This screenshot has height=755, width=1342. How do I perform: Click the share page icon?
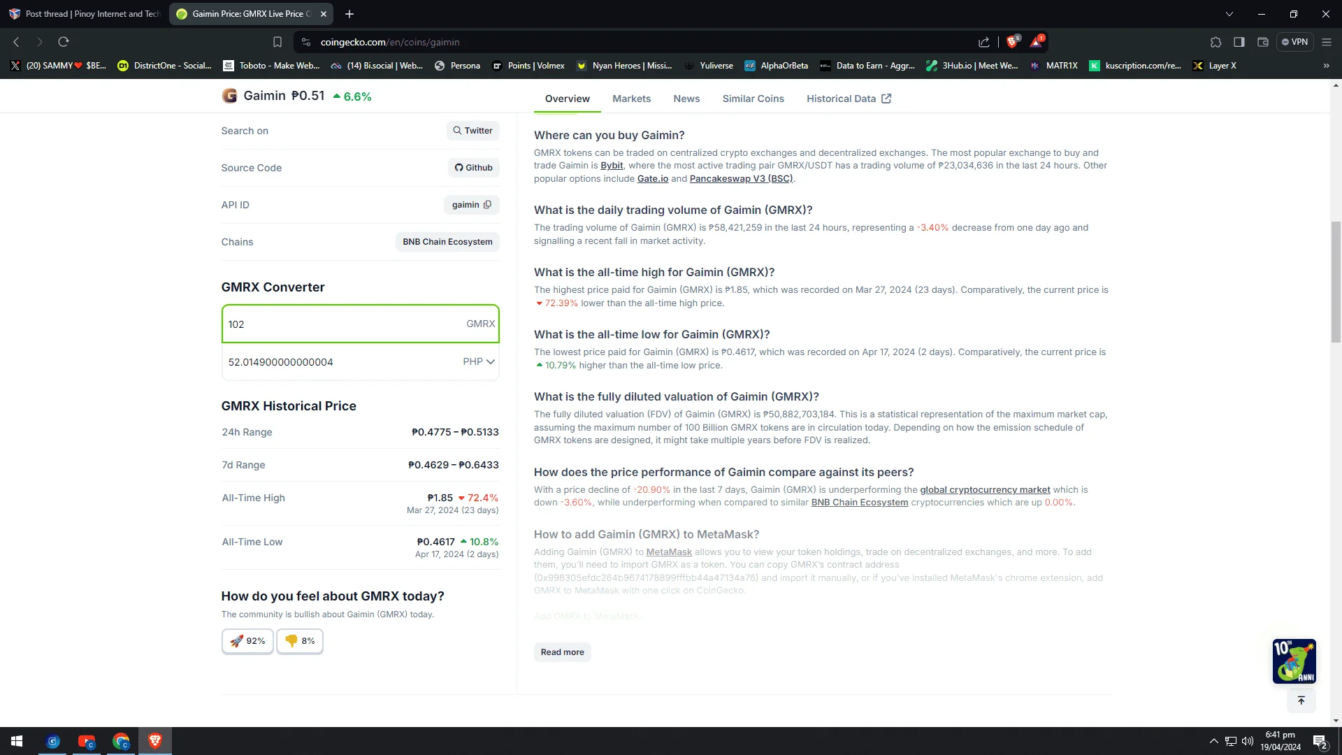[984, 42]
